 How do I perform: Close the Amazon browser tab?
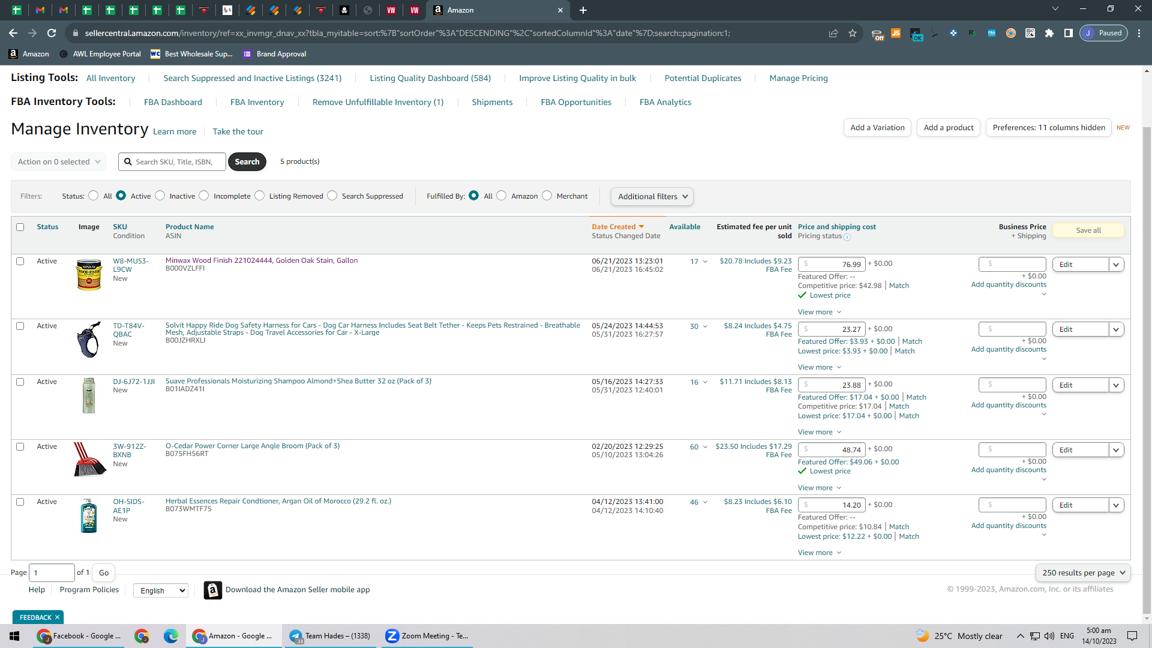coord(560,10)
